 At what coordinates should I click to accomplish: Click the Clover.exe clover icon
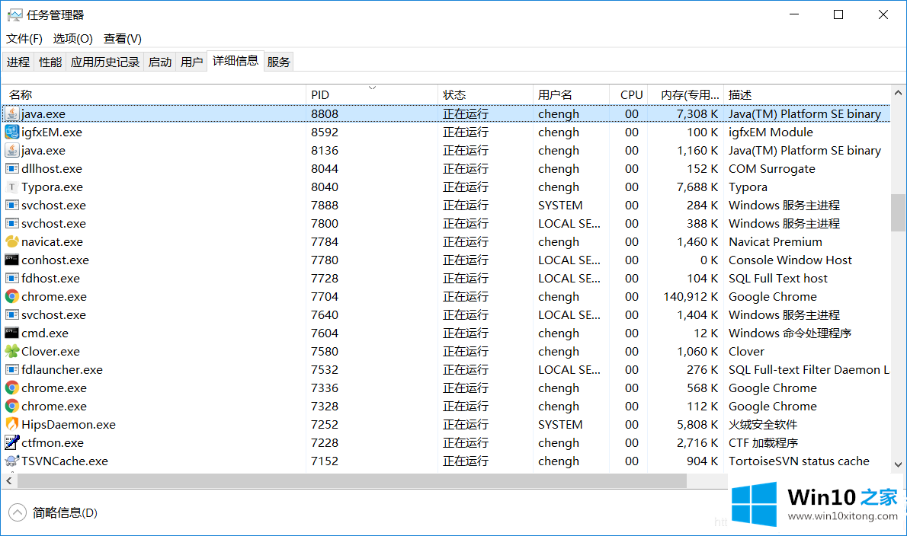pos(11,351)
